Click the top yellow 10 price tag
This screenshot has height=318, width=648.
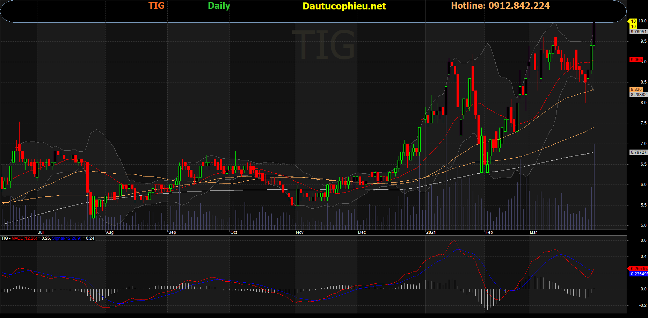point(633,21)
